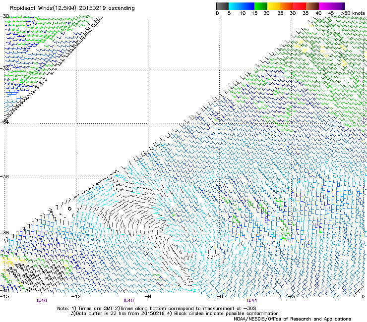Click the legend label '40'

click(318, 13)
